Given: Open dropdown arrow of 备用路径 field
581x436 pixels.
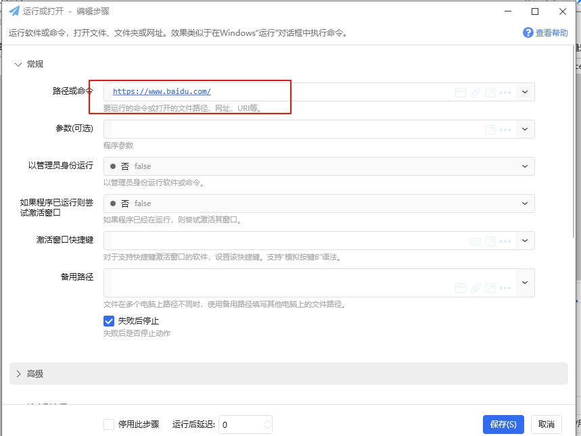Looking at the screenshot, I should [525, 283].
